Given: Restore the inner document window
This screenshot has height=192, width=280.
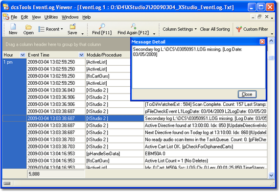Looking at the screenshot, I should (259, 17).
